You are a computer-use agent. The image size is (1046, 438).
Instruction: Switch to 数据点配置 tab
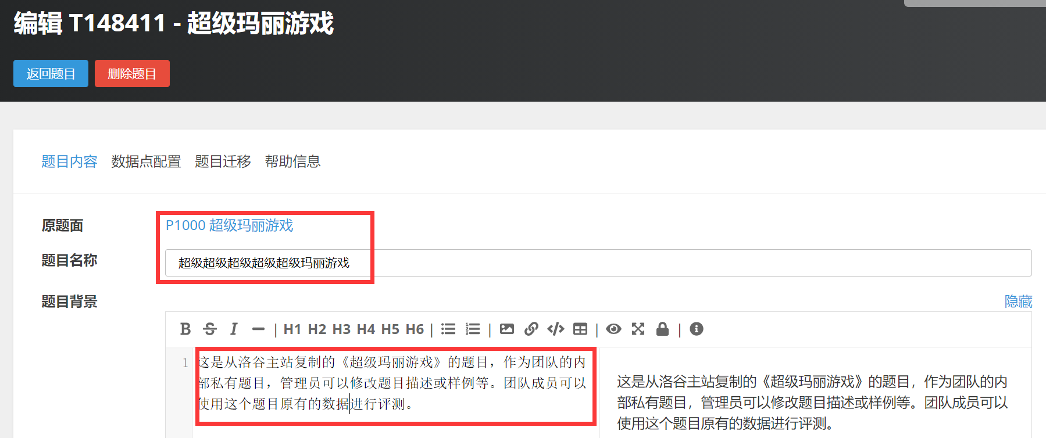click(146, 161)
